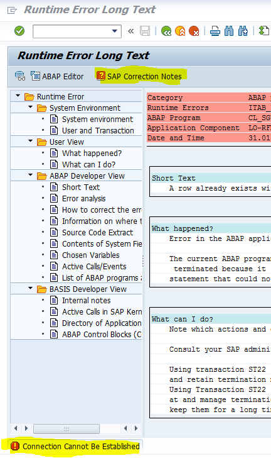
Task: Click the orange Exit icon
Action: [x=180, y=31]
